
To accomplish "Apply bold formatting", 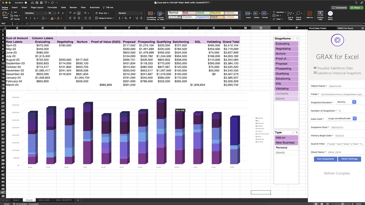I will (26, 18).
